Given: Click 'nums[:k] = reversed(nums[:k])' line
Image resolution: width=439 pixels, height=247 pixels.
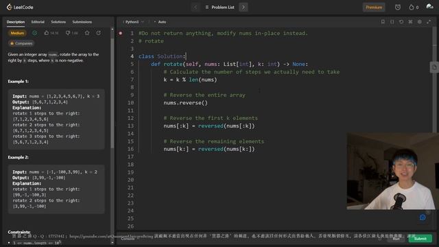Looking at the screenshot, I should [x=209, y=126].
